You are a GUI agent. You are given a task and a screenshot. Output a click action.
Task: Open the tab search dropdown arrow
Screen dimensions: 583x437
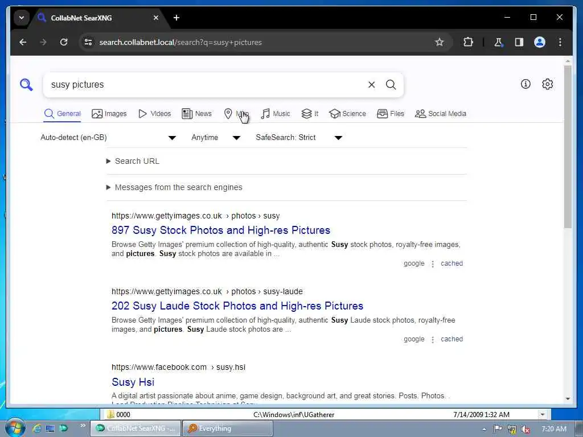click(x=22, y=18)
